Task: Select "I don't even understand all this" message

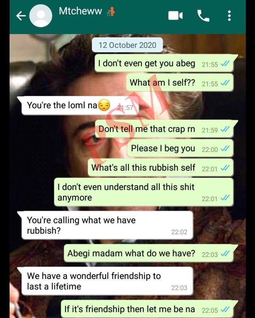Action: pyautogui.click(x=144, y=192)
